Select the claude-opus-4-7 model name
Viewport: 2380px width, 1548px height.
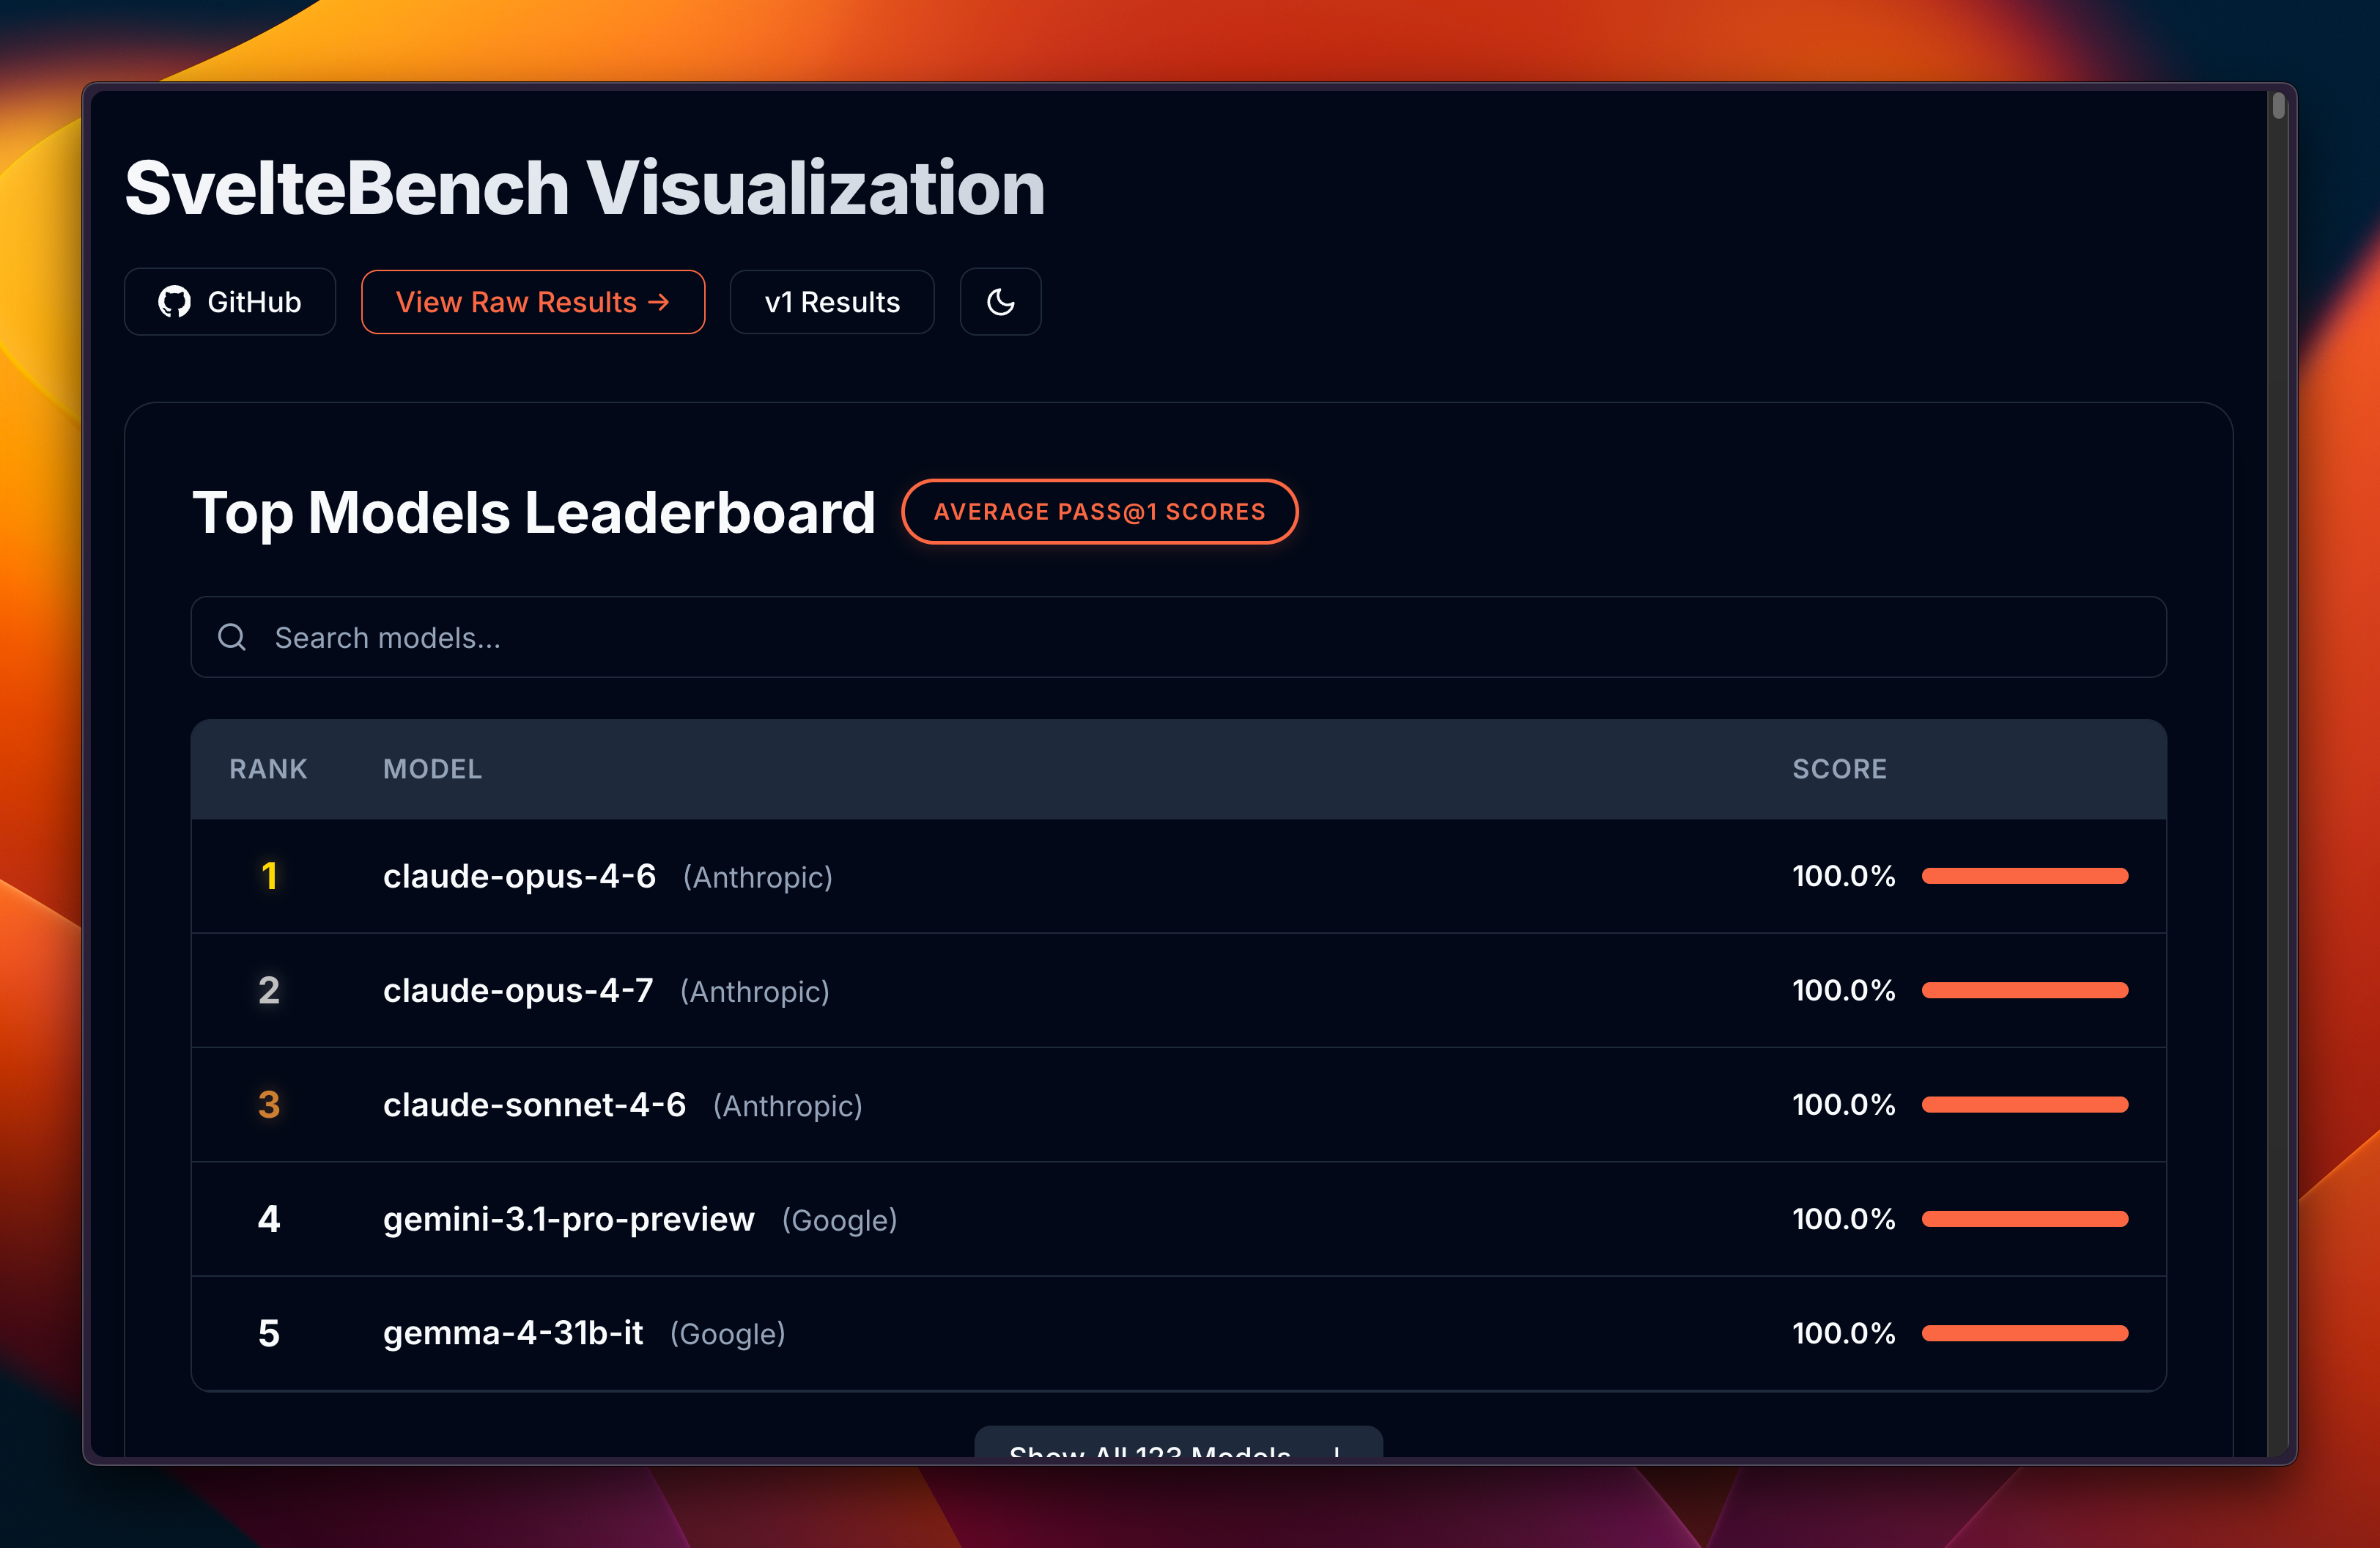(x=518, y=990)
